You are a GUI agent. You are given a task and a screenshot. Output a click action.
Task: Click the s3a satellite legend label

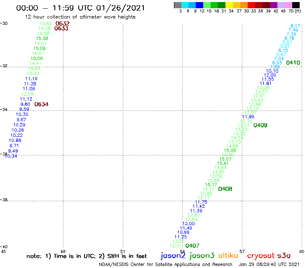[x=284, y=256]
